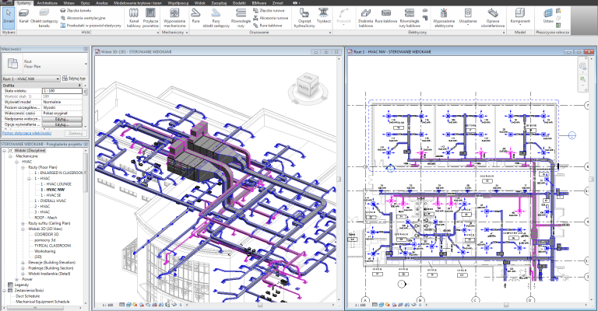Select the Legendy node
598x311 pixels.
tap(21, 285)
